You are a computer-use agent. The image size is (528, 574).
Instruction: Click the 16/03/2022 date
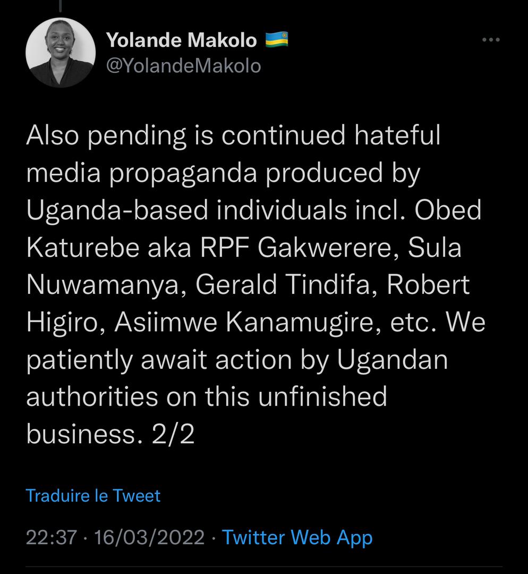pos(149,537)
